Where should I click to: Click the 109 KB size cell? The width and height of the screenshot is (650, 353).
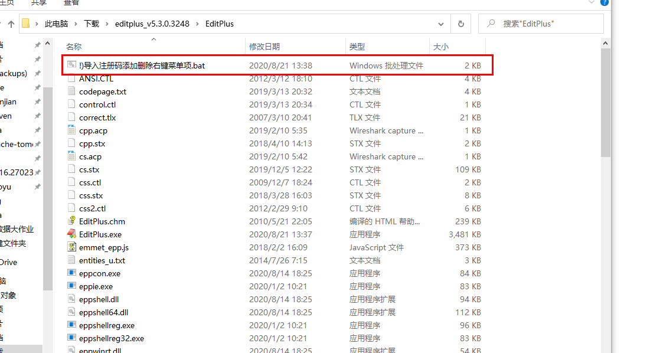[x=468, y=169]
